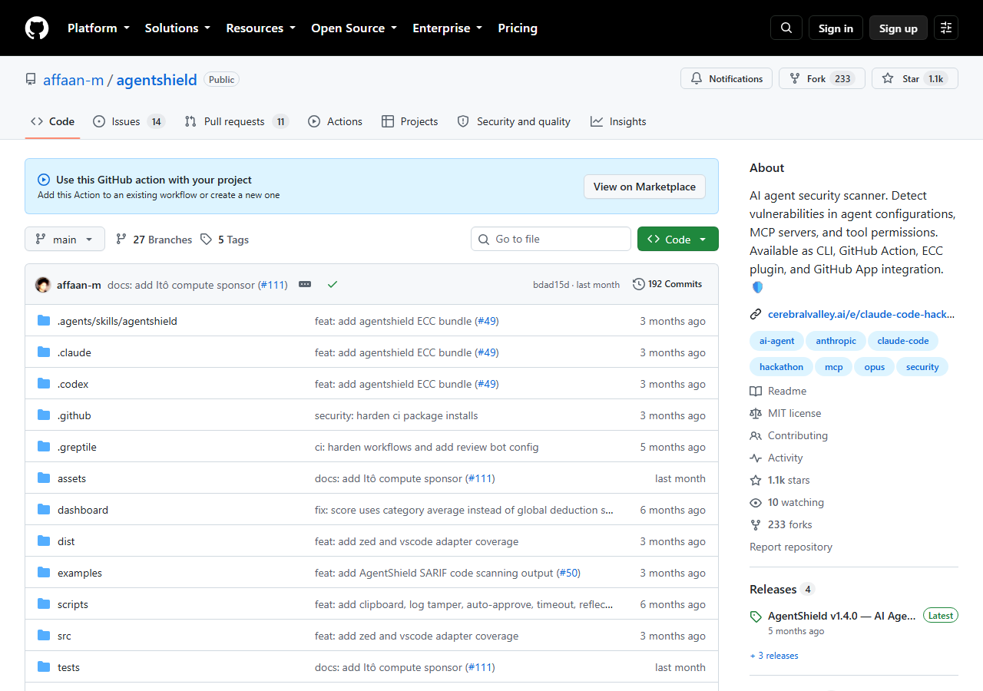Click the Notifications button
Screen dimensions: 983x691
tap(726, 78)
